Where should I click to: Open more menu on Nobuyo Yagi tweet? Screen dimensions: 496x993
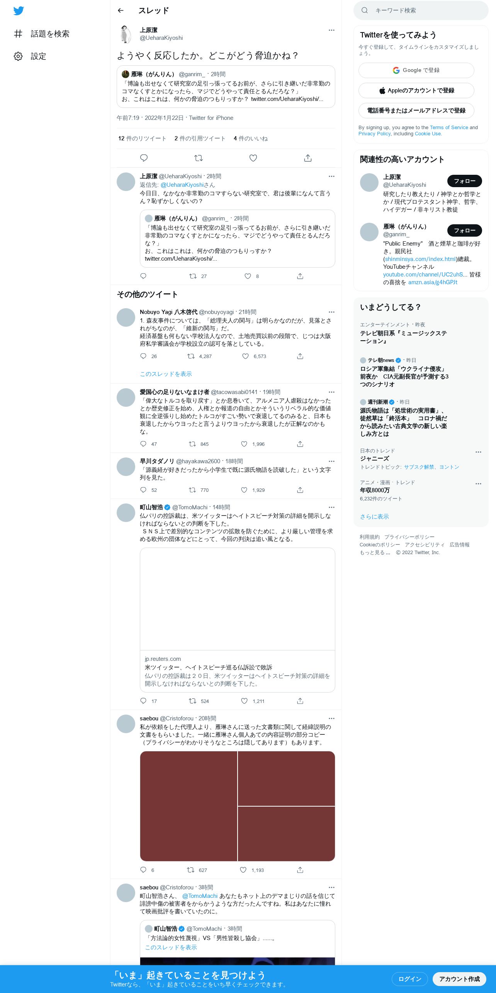331,312
